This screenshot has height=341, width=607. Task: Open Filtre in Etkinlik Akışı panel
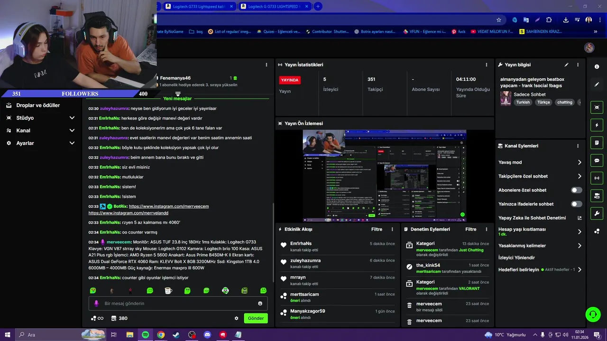tap(377, 229)
